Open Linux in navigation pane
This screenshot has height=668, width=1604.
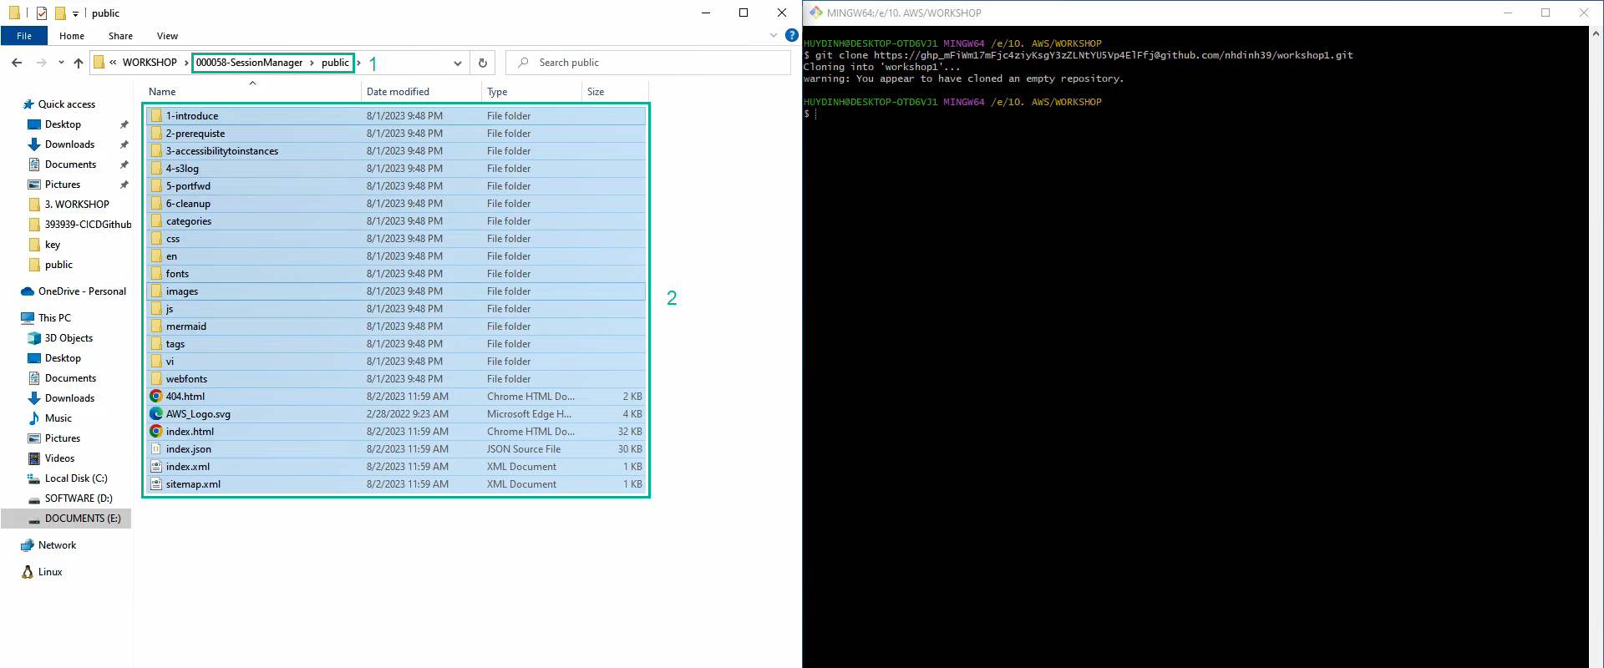tap(50, 572)
